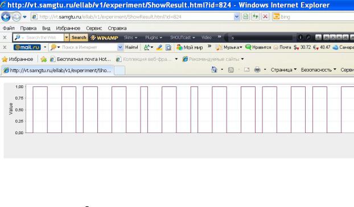
Task: Click the @mail.ru logo
Action: pyautogui.click(x=27, y=47)
